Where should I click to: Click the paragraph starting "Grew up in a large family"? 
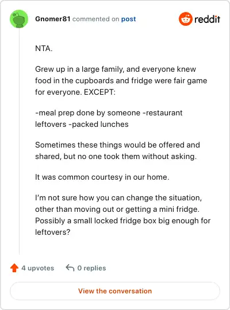coord(121,81)
